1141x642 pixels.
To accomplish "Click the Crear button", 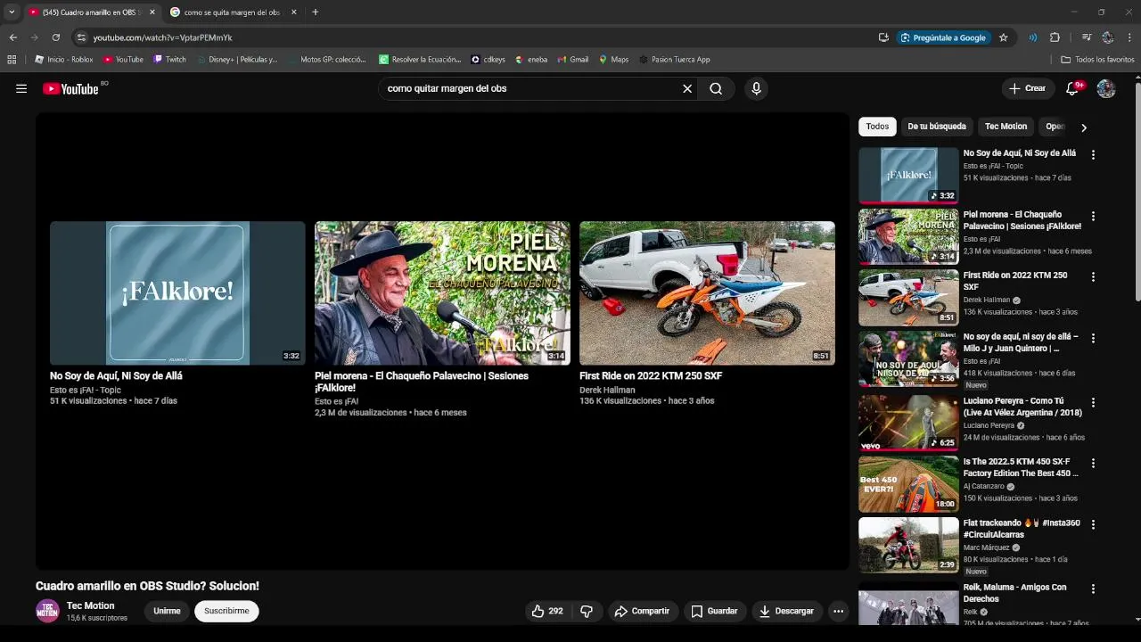I will click(x=1028, y=88).
